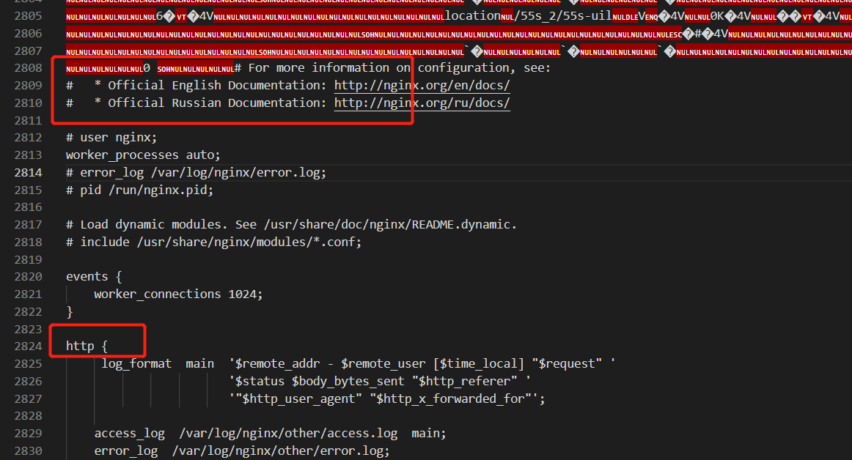852x460 pixels.
Task: Click line number 2814 in the gutter
Action: [28, 173]
